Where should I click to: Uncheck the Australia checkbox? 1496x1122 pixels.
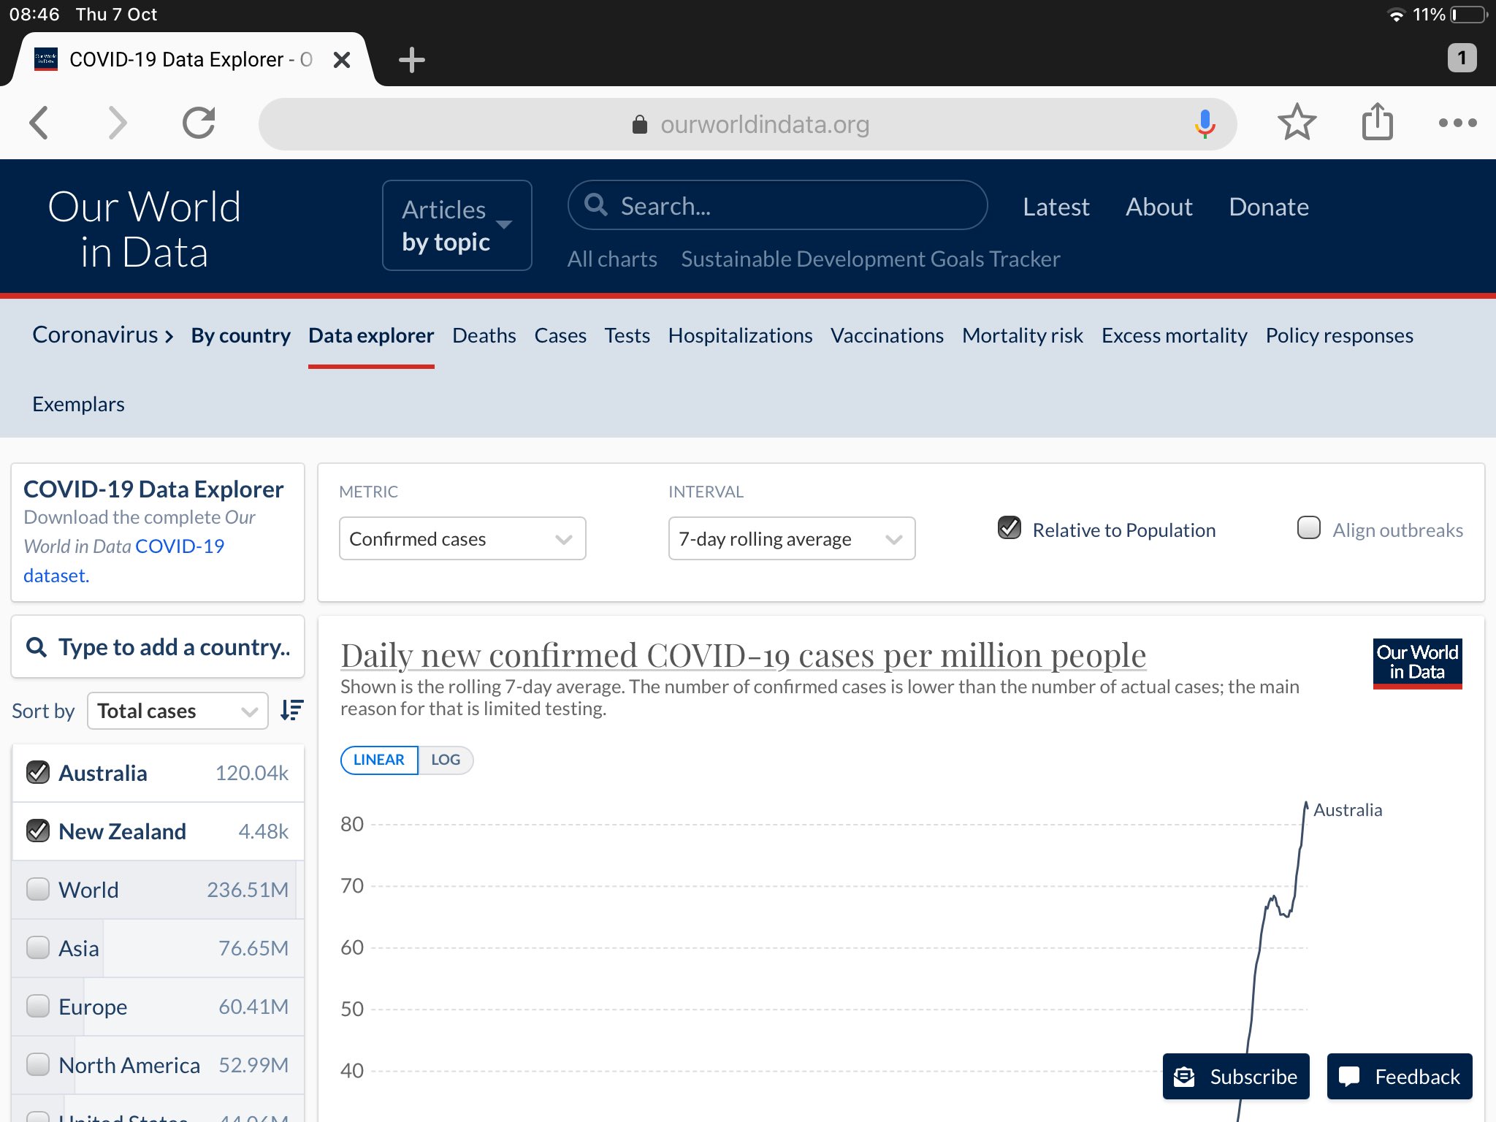point(38,772)
